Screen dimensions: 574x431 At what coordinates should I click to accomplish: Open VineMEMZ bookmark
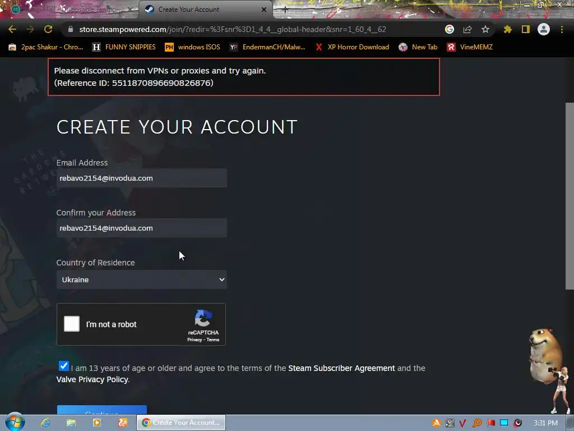(x=470, y=47)
